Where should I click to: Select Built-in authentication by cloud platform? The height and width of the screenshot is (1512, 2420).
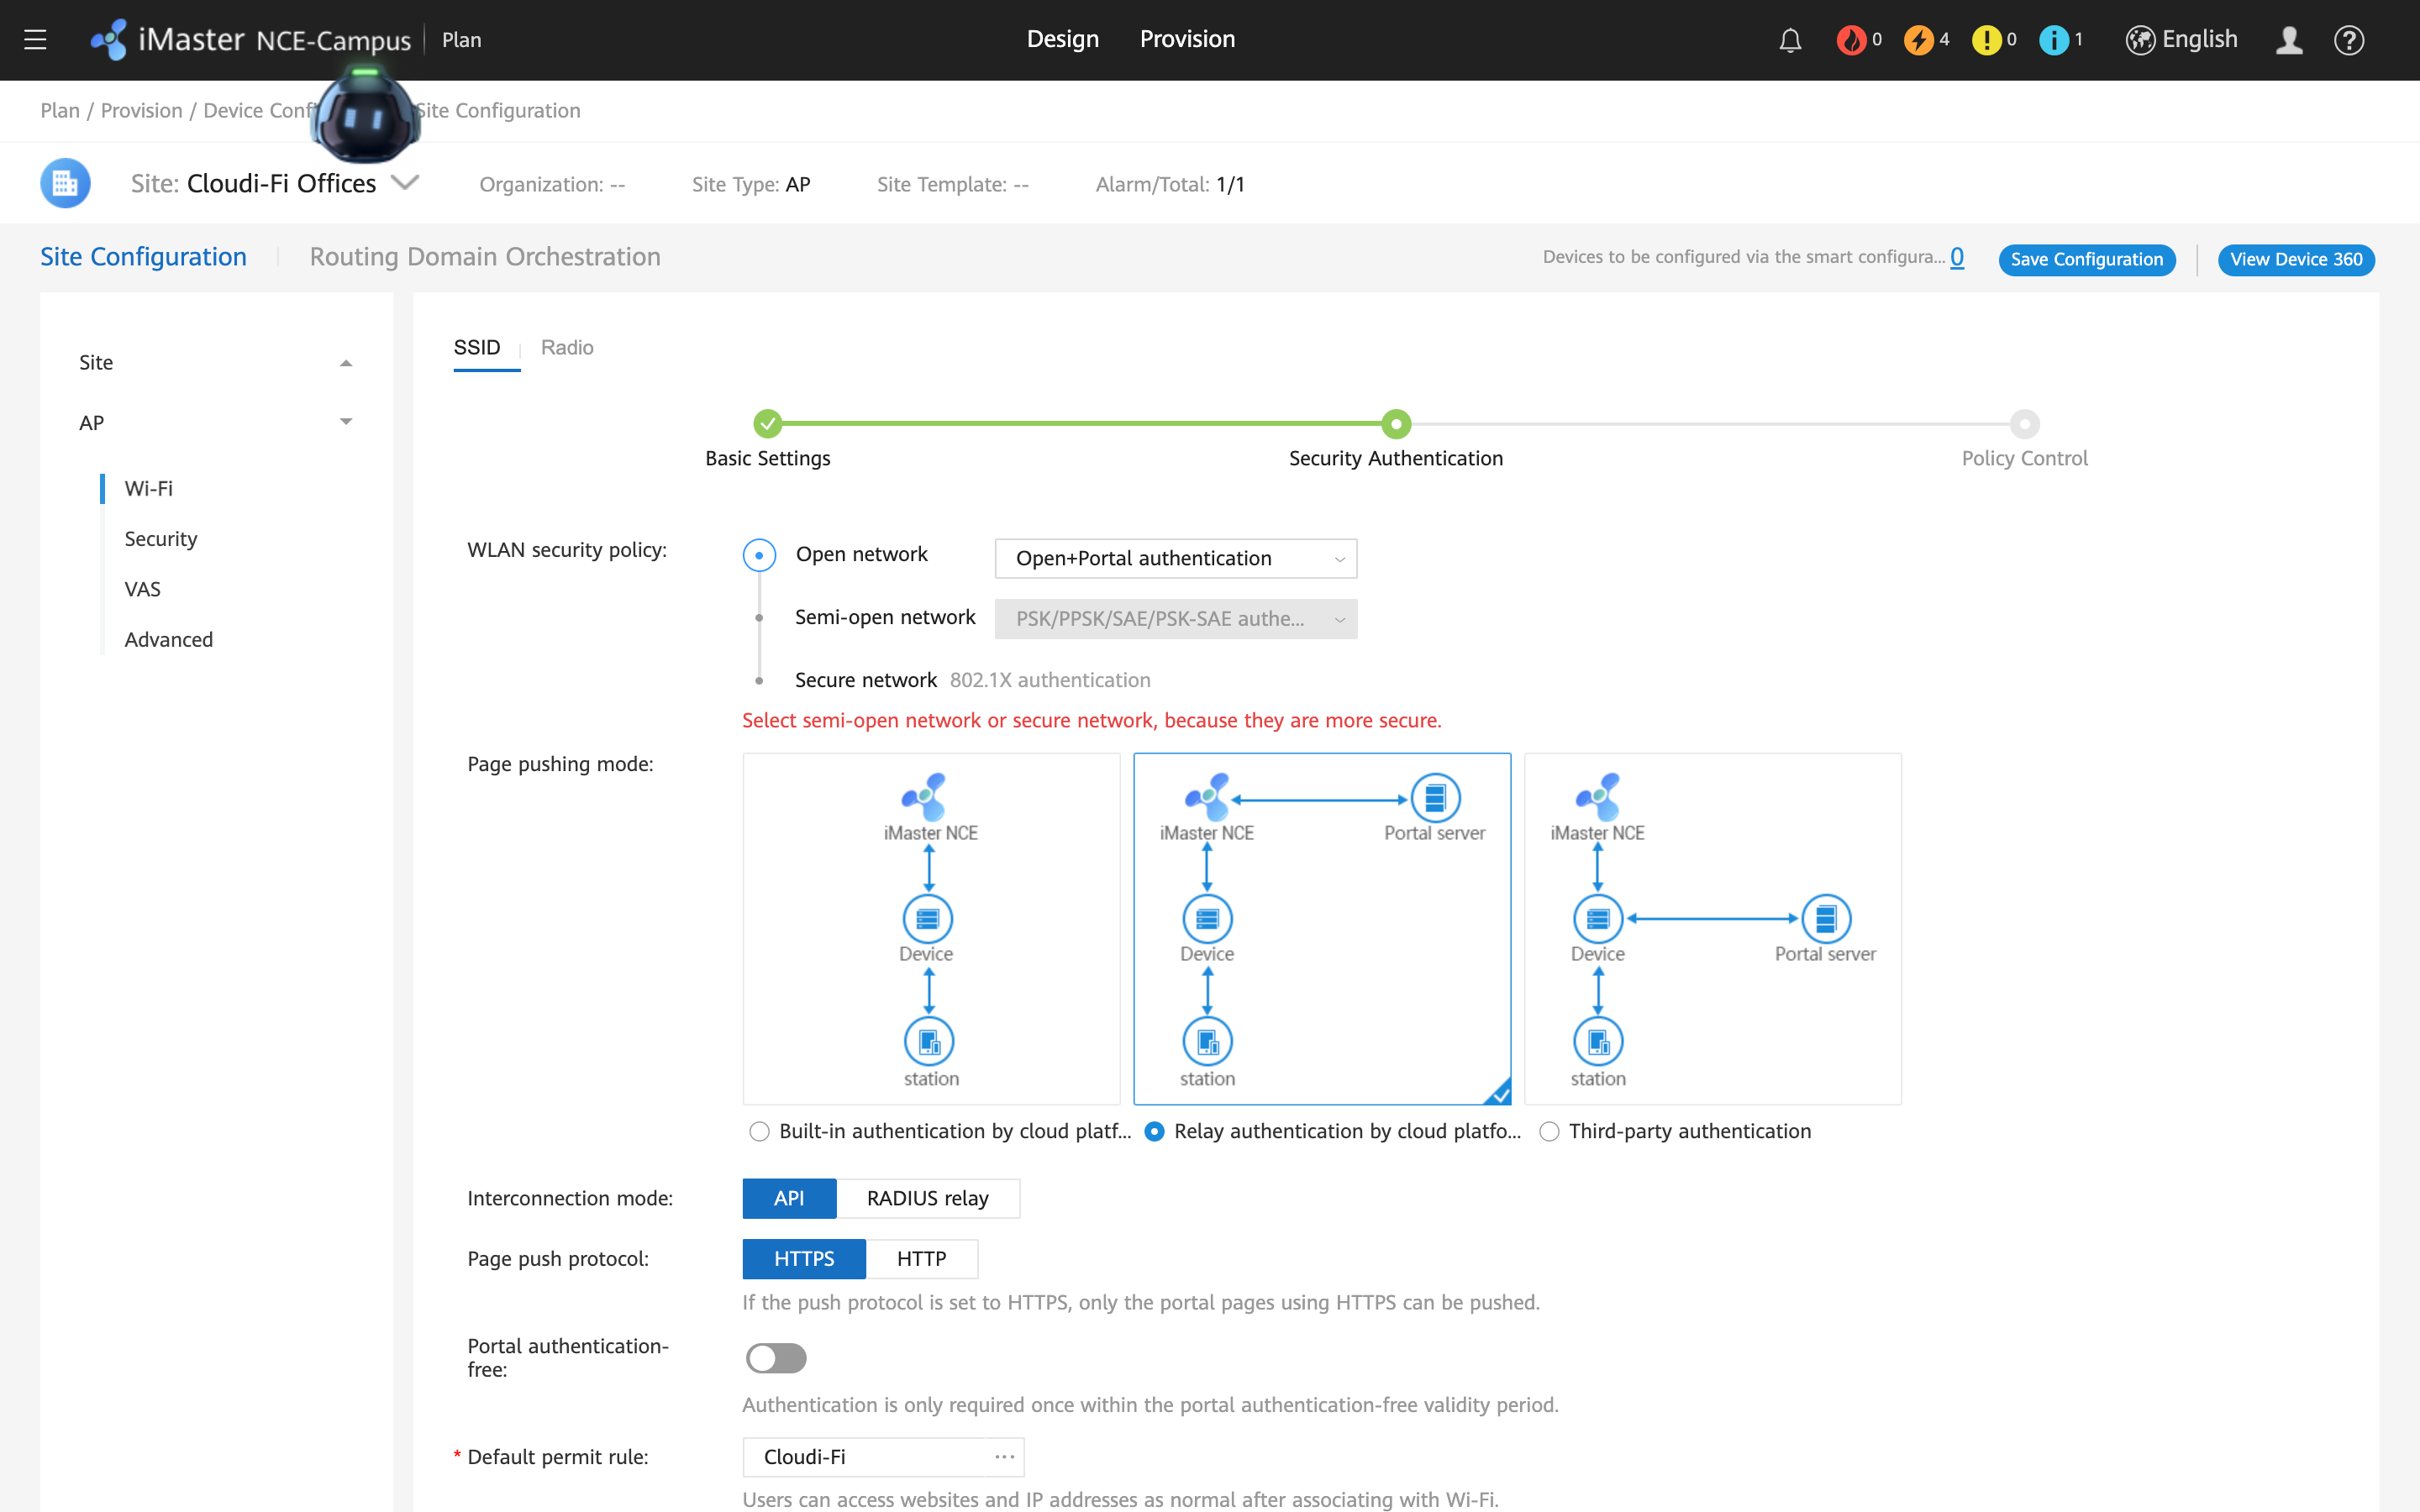coord(759,1131)
